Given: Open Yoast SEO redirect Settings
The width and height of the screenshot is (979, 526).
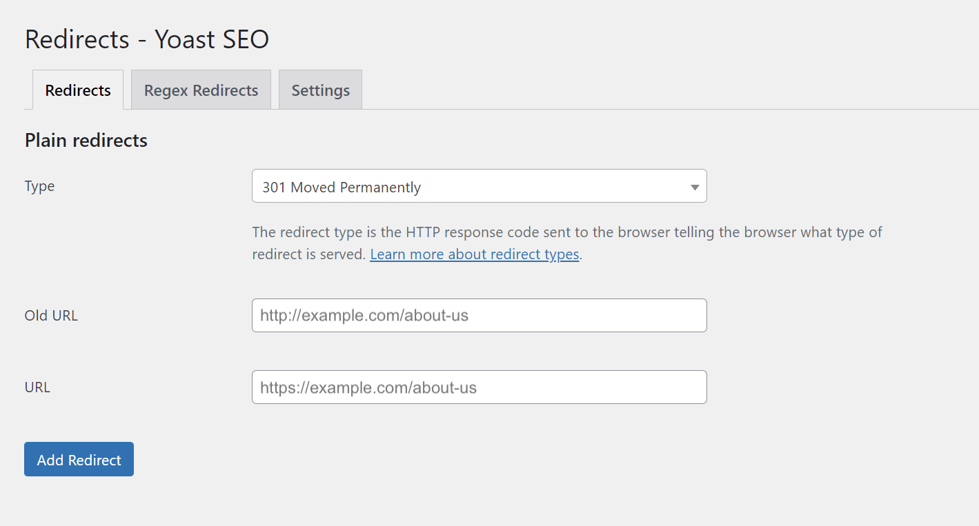Looking at the screenshot, I should (319, 90).
